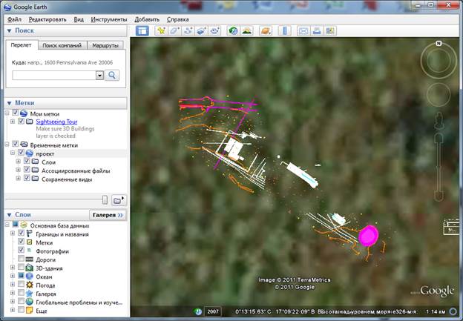This screenshot has width=463, height=321.
Task: Add a placemark with the pushpin icon
Action: 161,30
